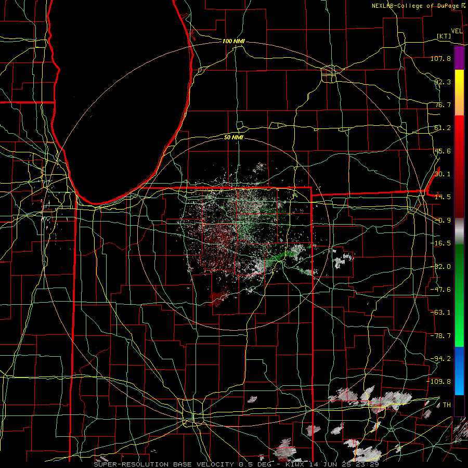
Task: Select the -16.5 velocity scale value
Action: [440, 243]
